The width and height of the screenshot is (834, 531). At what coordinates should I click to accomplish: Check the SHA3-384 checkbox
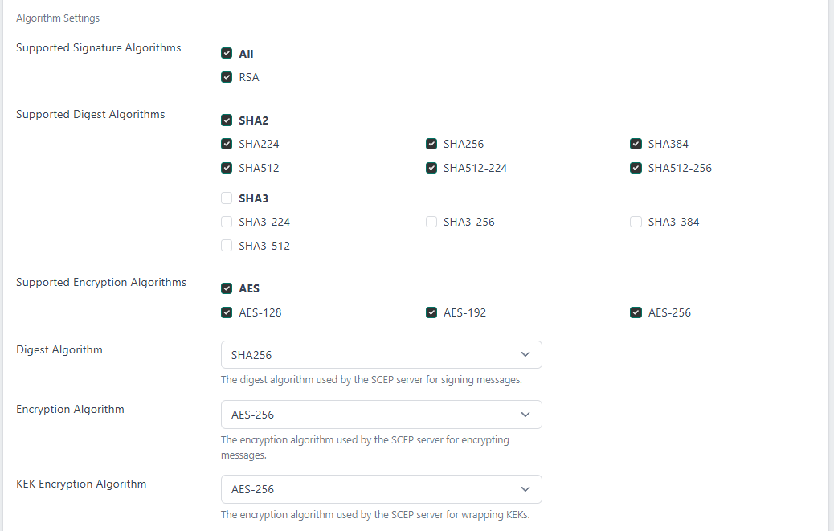click(x=636, y=222)
